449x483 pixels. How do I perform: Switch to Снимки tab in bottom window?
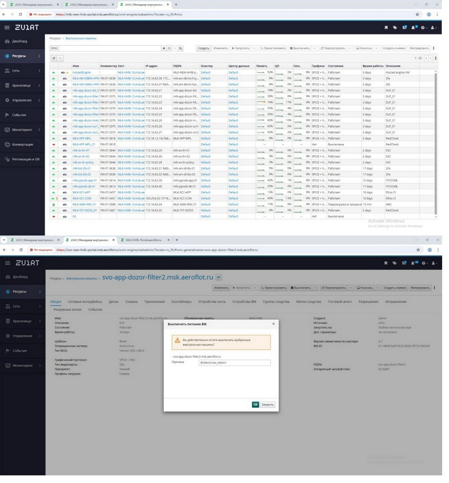(131, 302)
